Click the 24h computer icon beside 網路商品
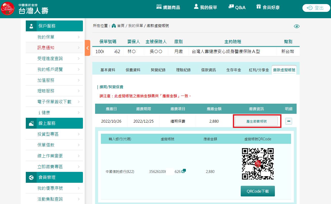Viewport: 331px width, 204px height. [159, 7]
